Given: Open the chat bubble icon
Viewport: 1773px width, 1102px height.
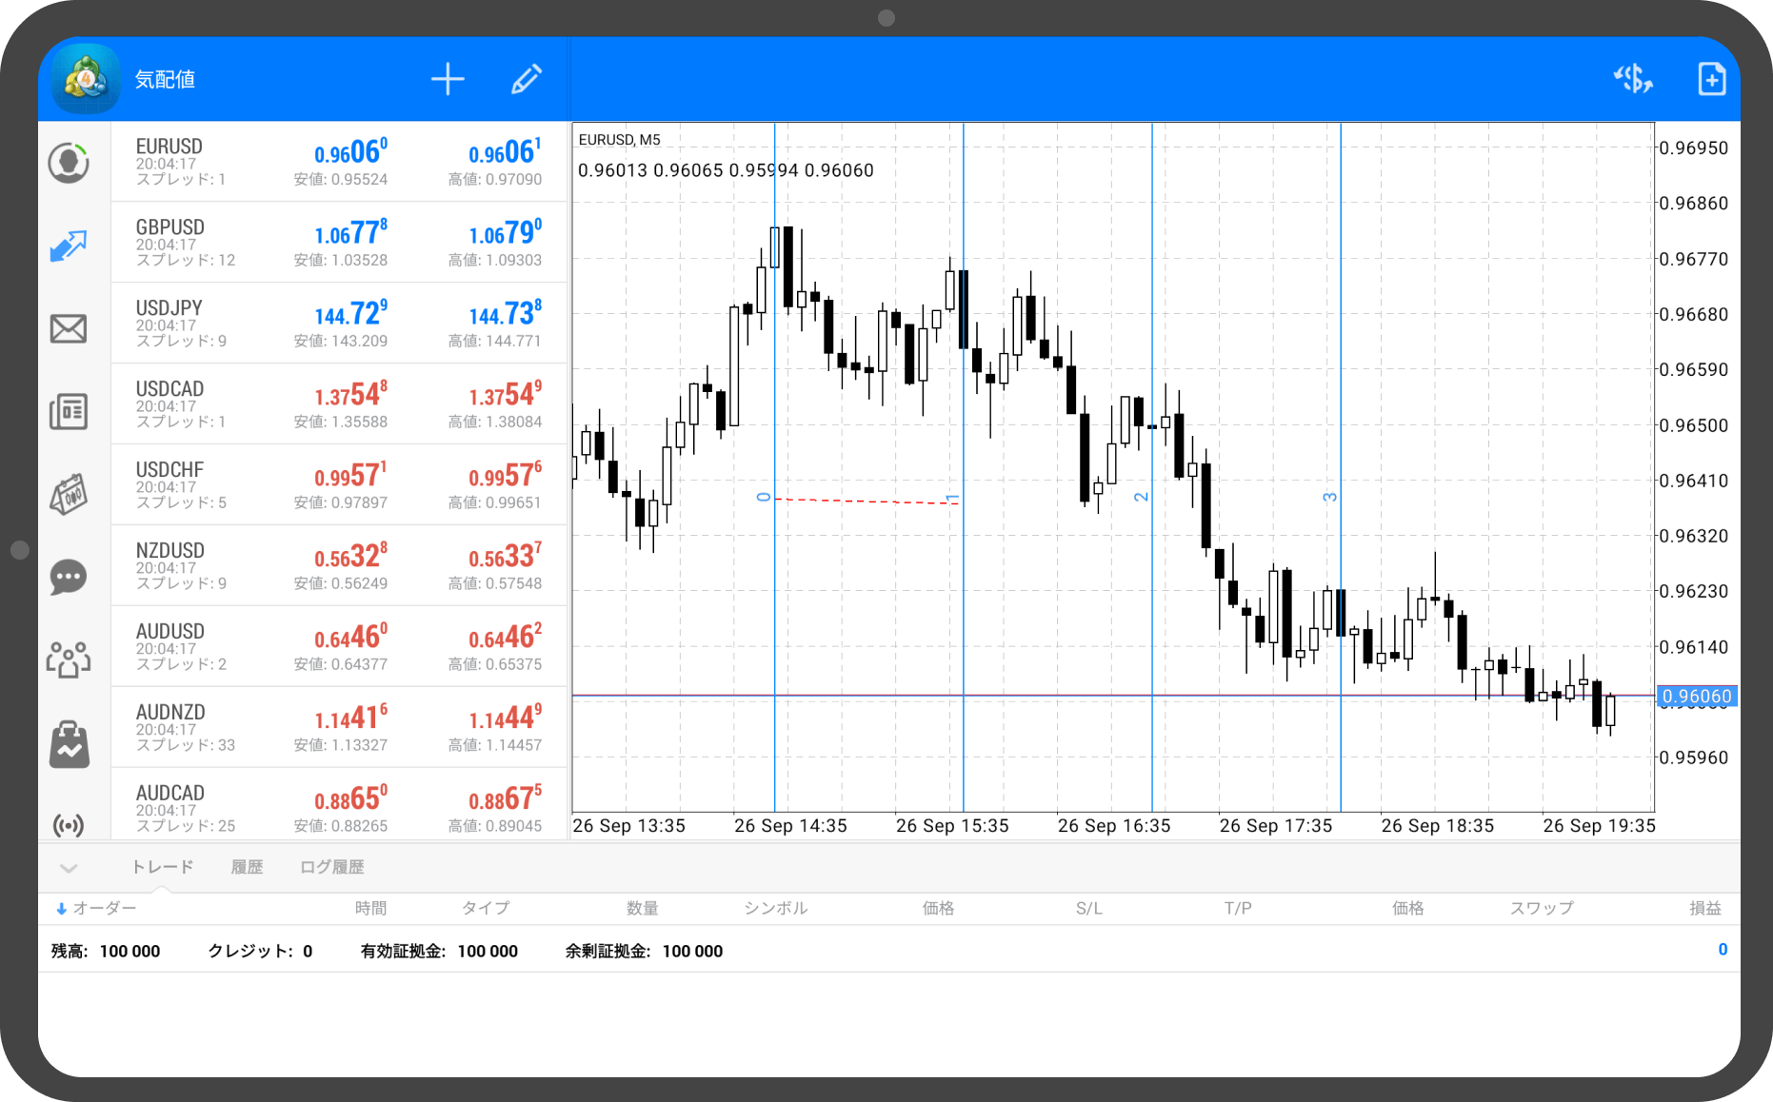Looking at the screenshot, I should (69, 577).
